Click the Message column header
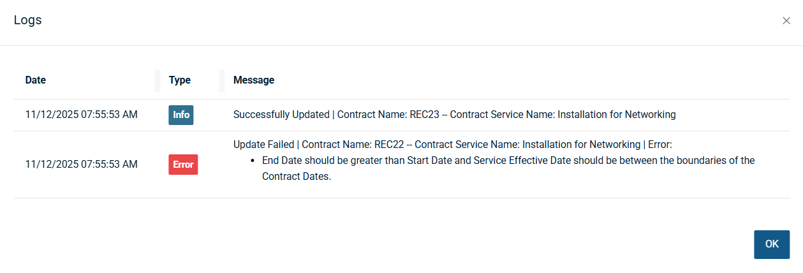The width and height of the screenshot is (803, 273). (x=254, y=80)
